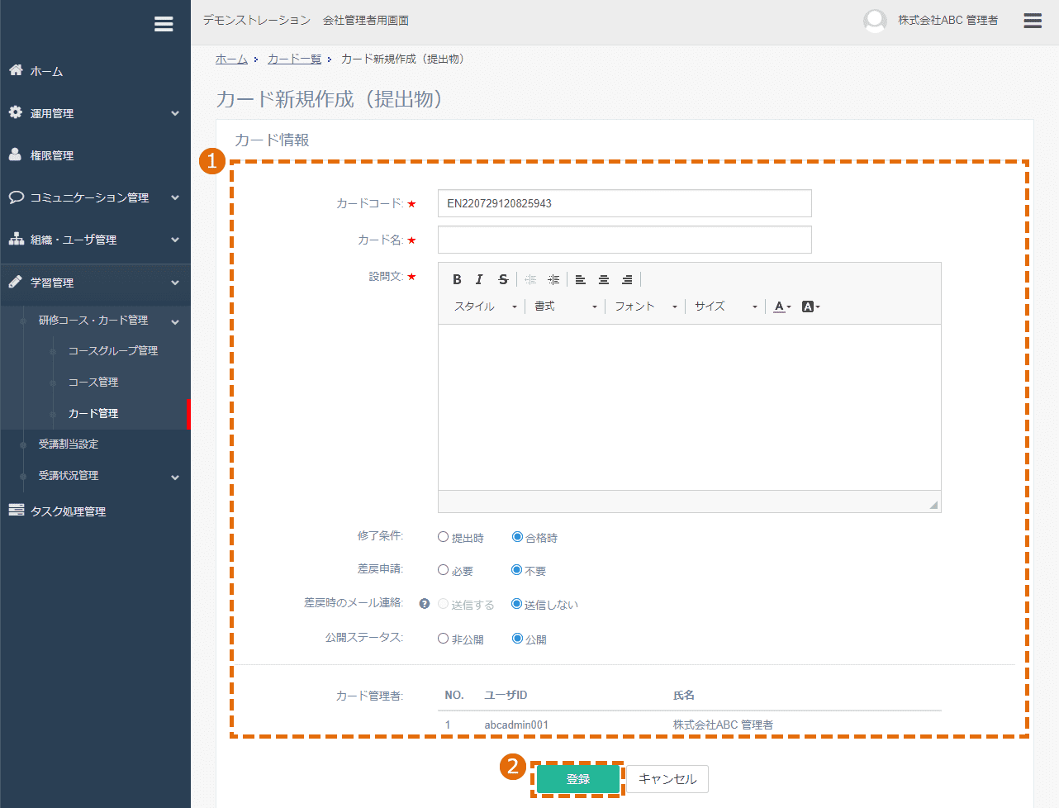The width and height of the screenshot is (1059, 808).
Task: Open the text color picker
Action: coord(782,307)
